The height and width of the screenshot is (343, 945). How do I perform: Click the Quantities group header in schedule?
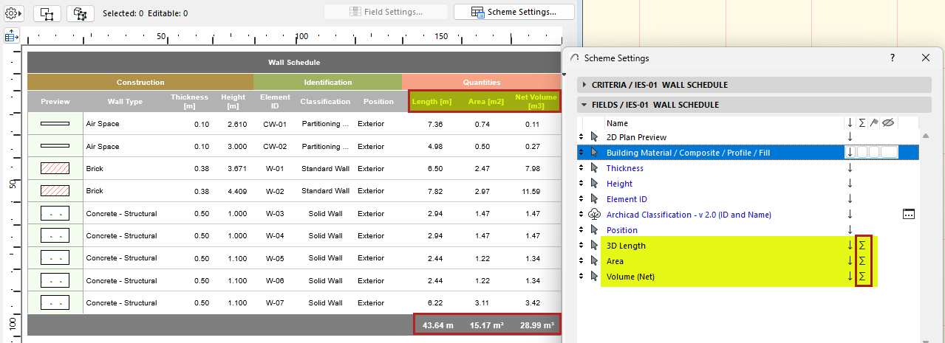(x=482, y=83)
